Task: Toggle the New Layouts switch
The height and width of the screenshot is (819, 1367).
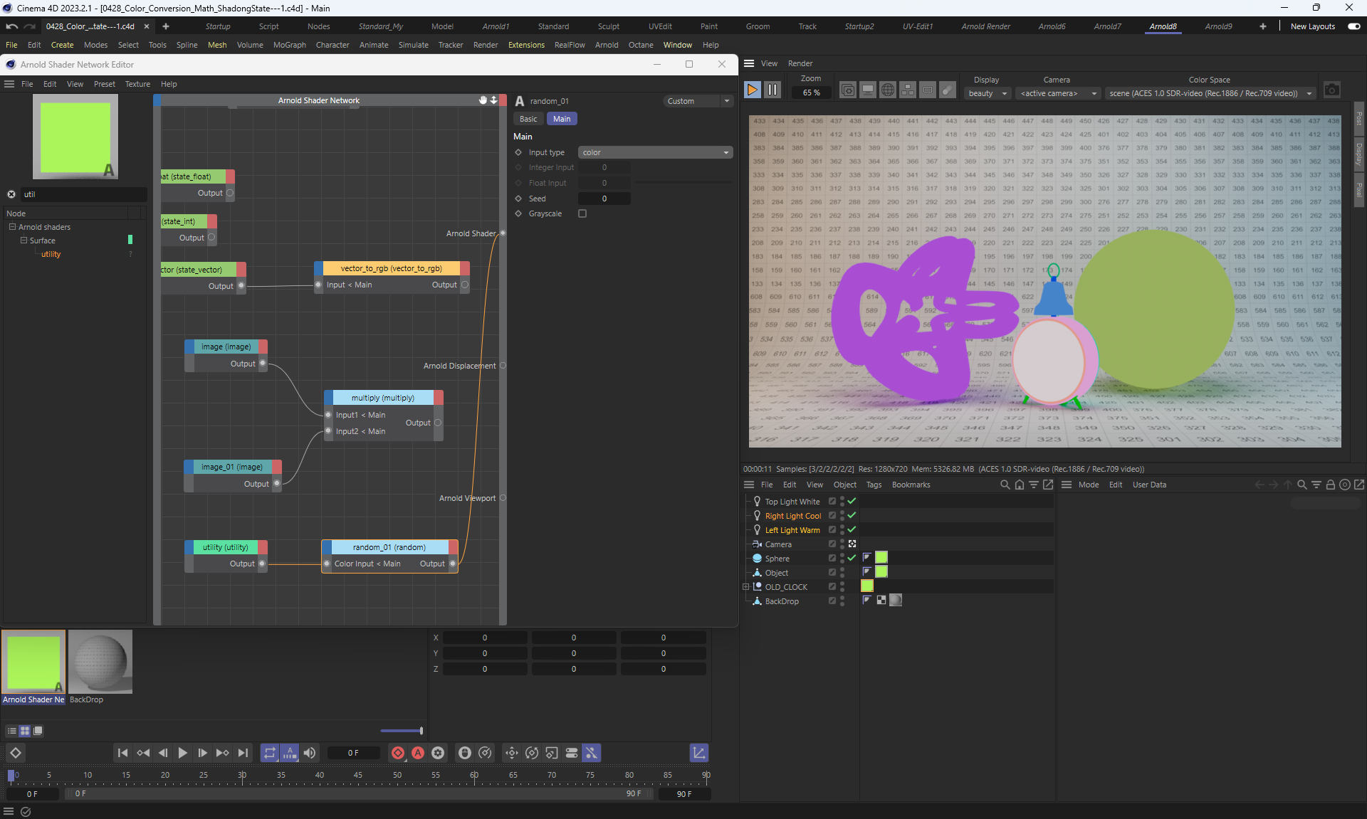Action: click(1353, 26)
